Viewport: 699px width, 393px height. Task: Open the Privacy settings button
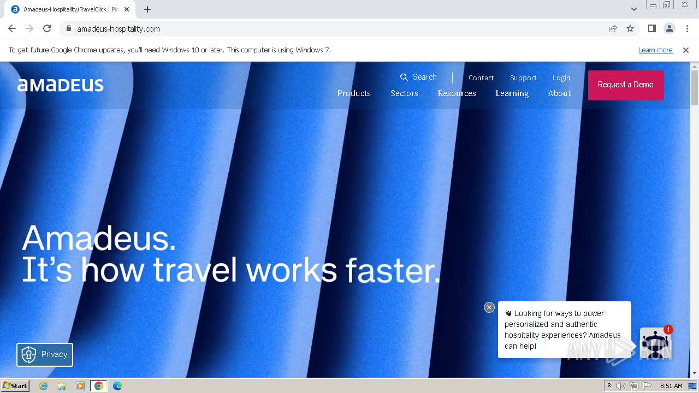pyautogui.click(x=45, y=355)
